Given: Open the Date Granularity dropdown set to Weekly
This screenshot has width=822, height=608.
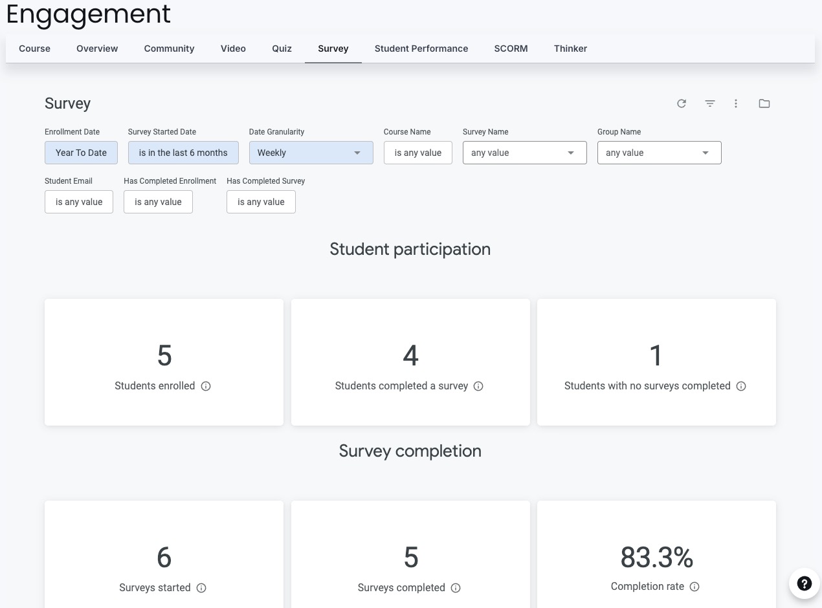Looking at the screenshot, I should point(311,153).
